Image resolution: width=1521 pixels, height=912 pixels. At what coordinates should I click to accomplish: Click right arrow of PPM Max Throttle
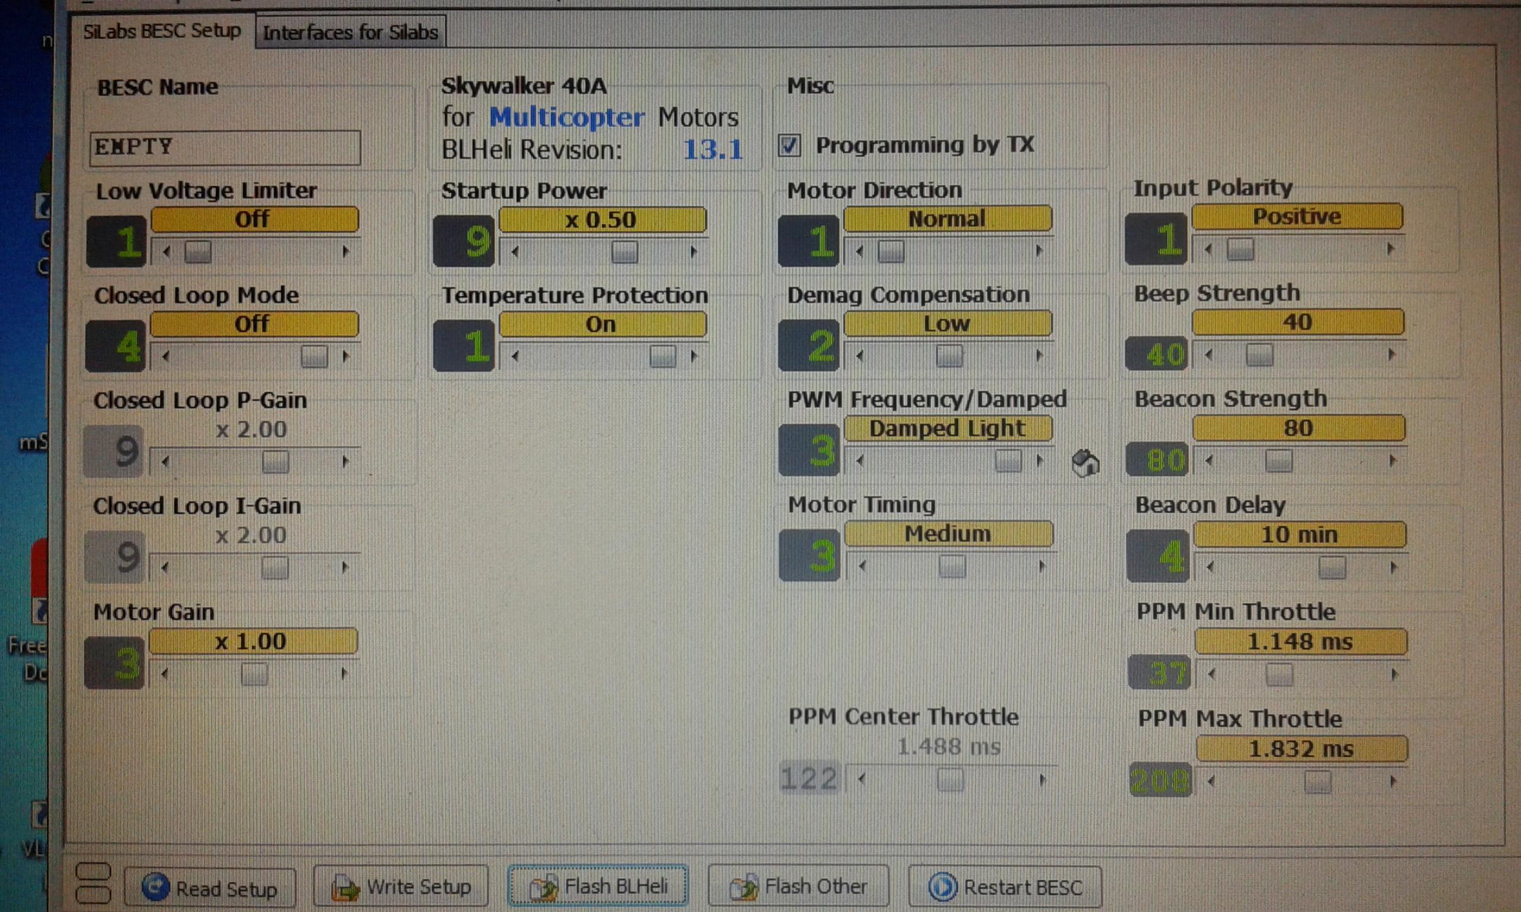(1393, 782)
